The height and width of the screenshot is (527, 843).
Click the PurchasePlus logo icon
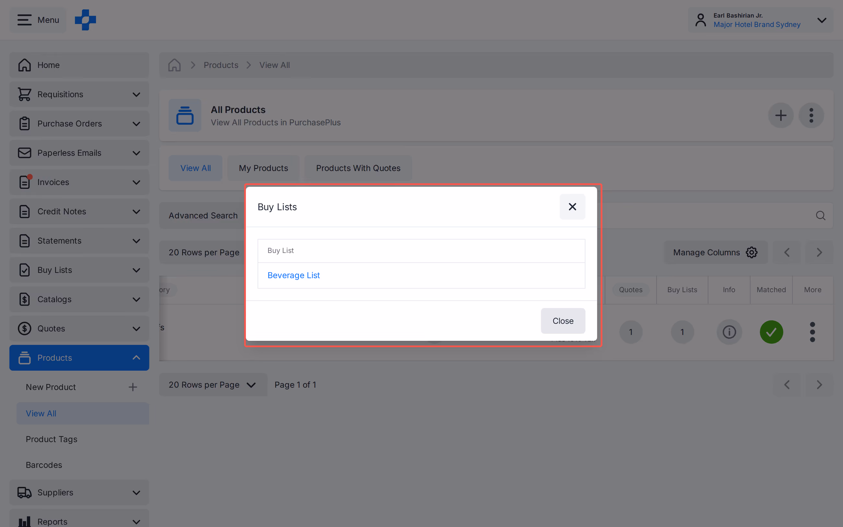(x=85, y=20)
